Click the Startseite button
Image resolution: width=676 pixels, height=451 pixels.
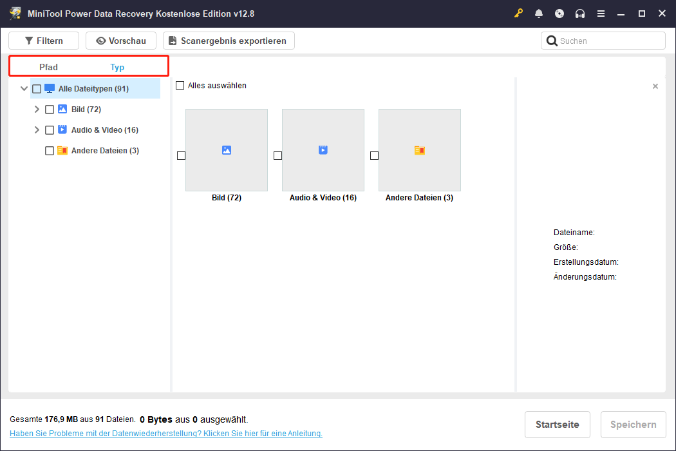tap(557, 424)
